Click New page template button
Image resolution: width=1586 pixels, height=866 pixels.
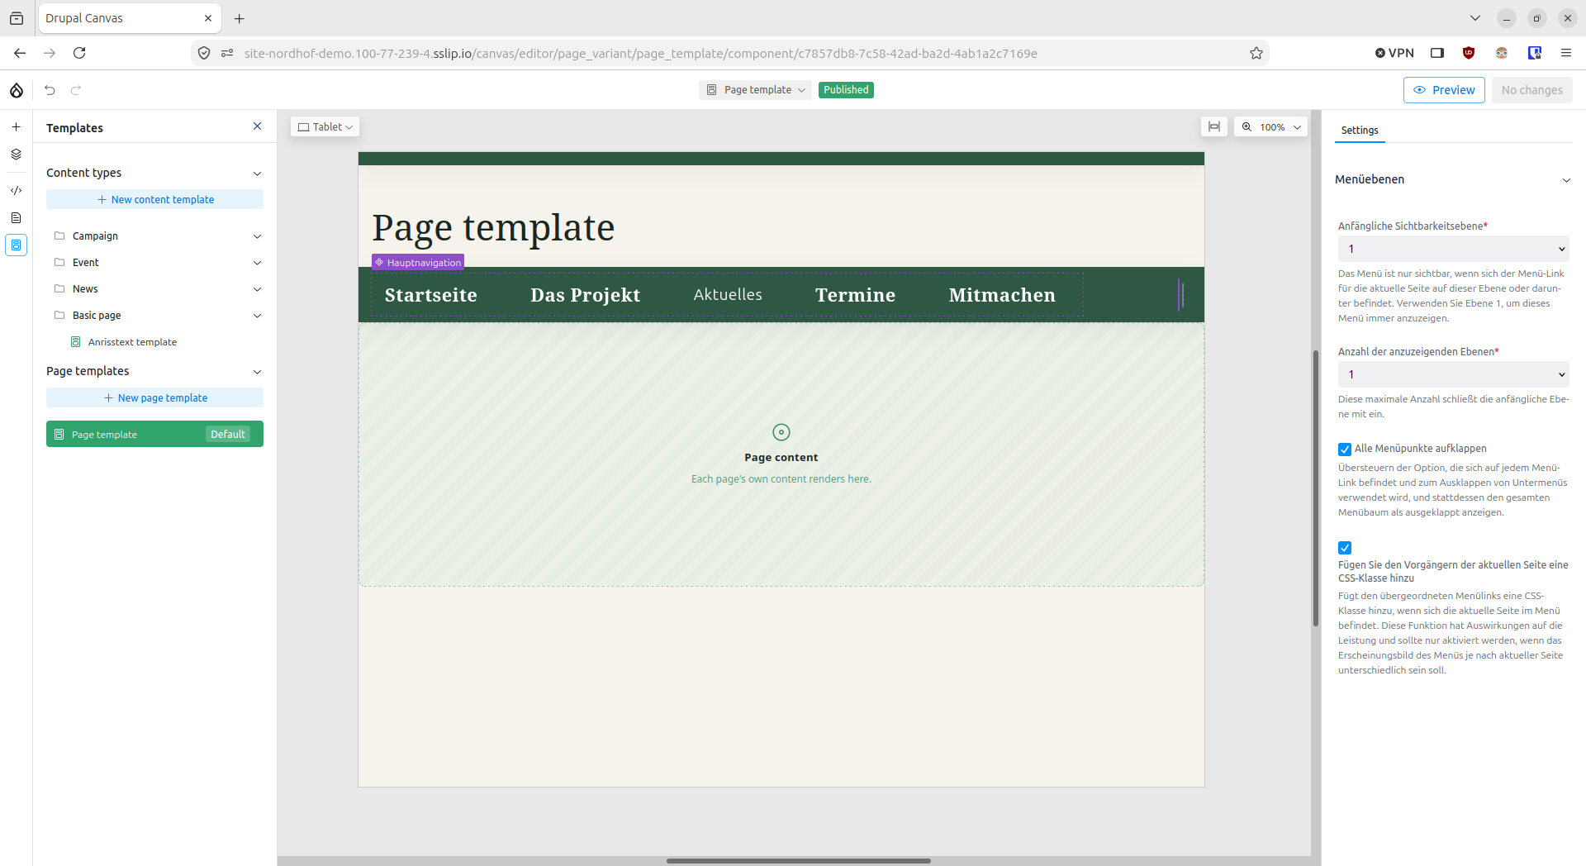pyautogui.click(x=154, y=397)
